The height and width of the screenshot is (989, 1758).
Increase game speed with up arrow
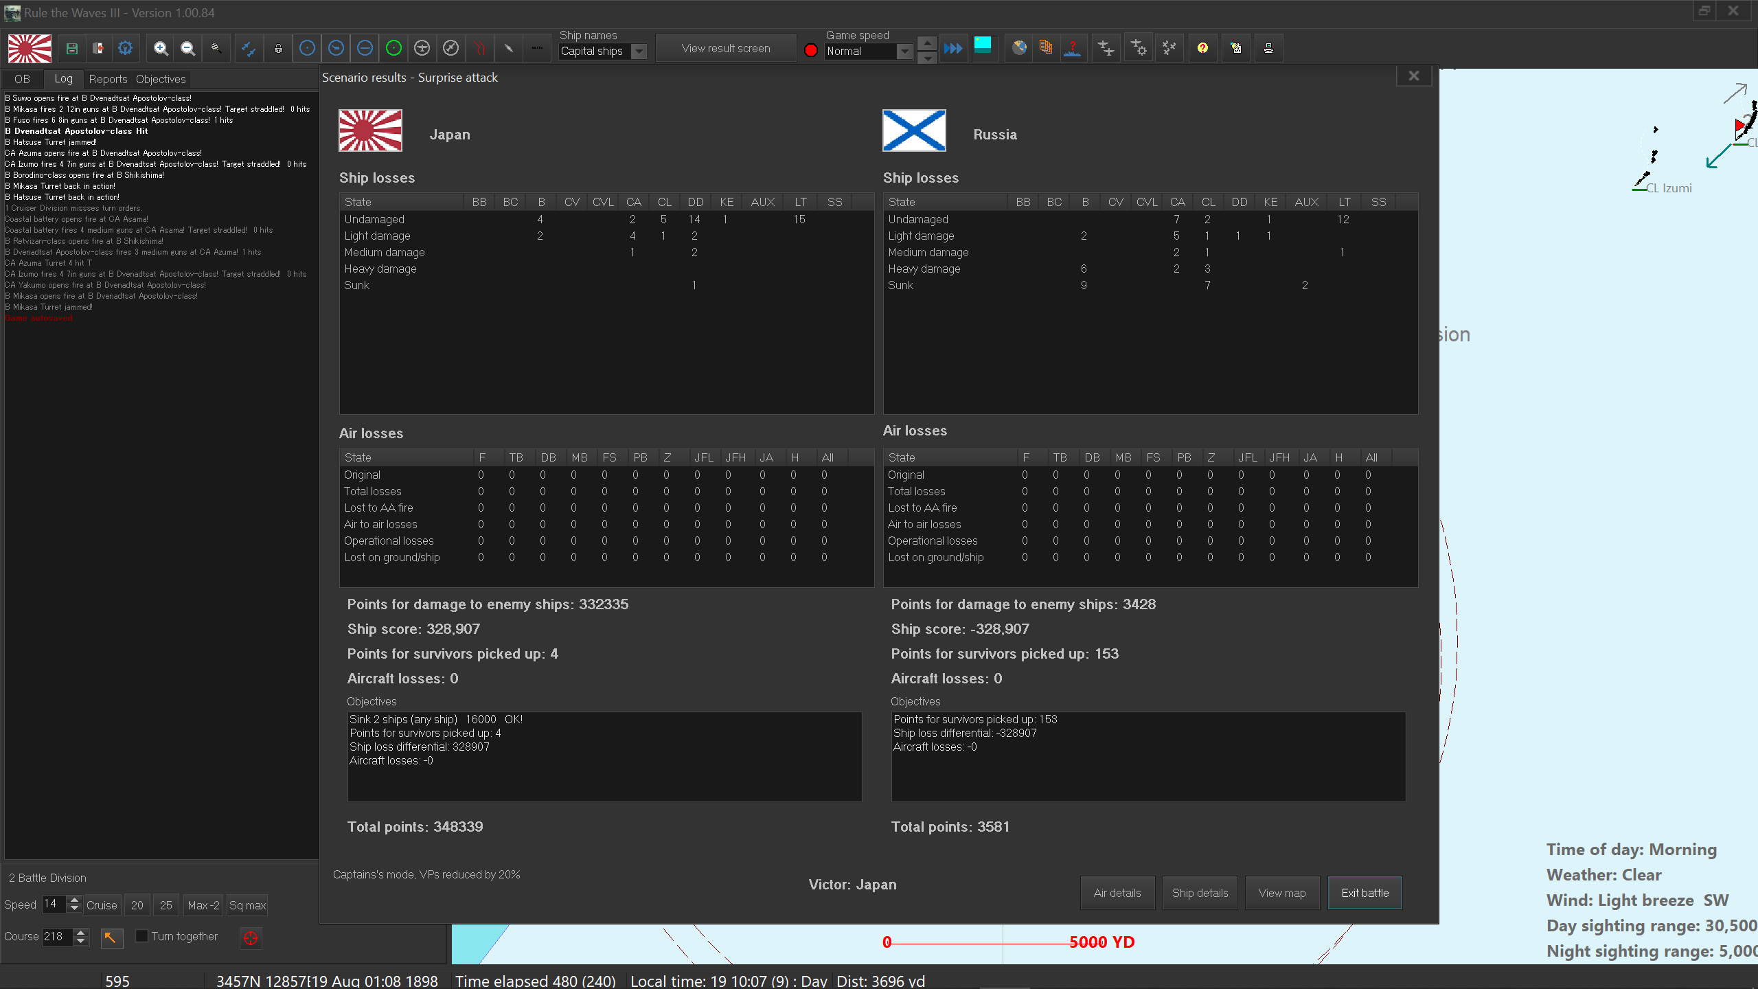[927, 43]
